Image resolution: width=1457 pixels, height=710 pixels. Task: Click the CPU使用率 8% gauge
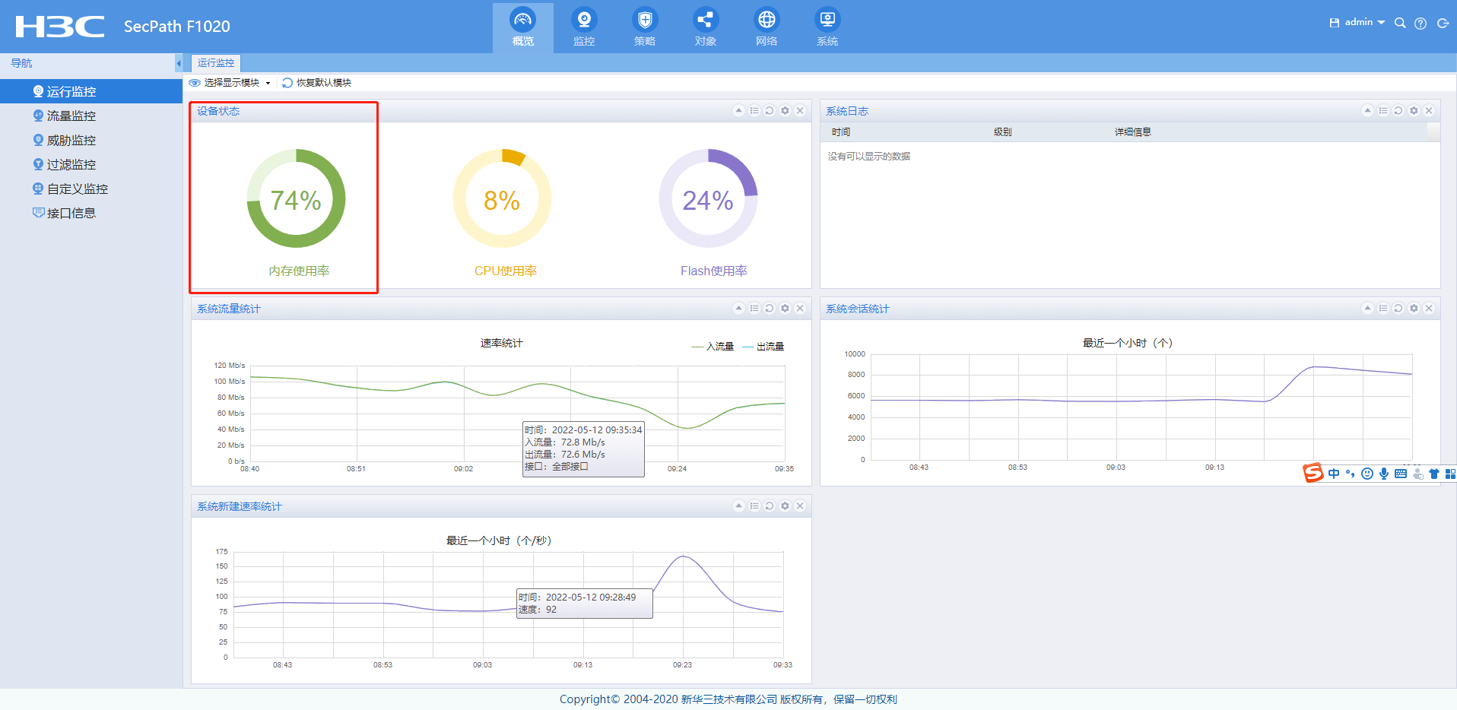point(502,199)
